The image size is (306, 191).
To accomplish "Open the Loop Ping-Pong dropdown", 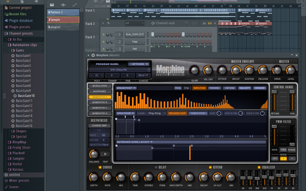I will [157, 113].
